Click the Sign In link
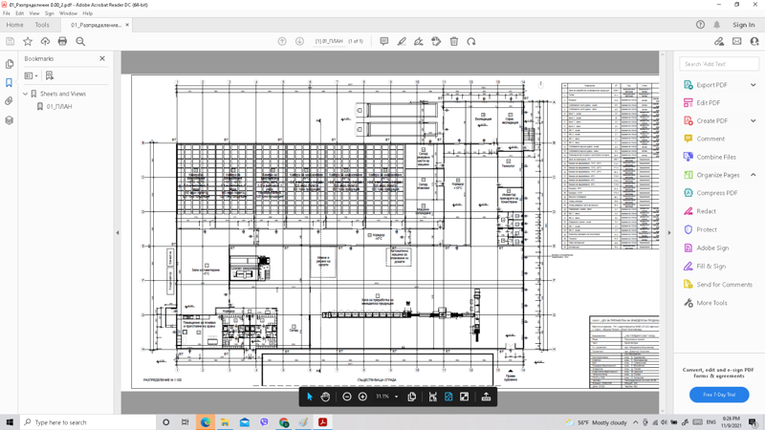 coord(743,25)
